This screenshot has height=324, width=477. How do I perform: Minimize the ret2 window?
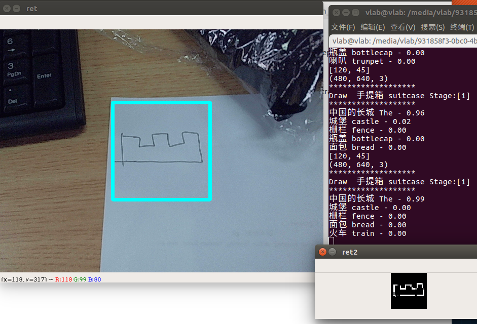coord(333,252)
